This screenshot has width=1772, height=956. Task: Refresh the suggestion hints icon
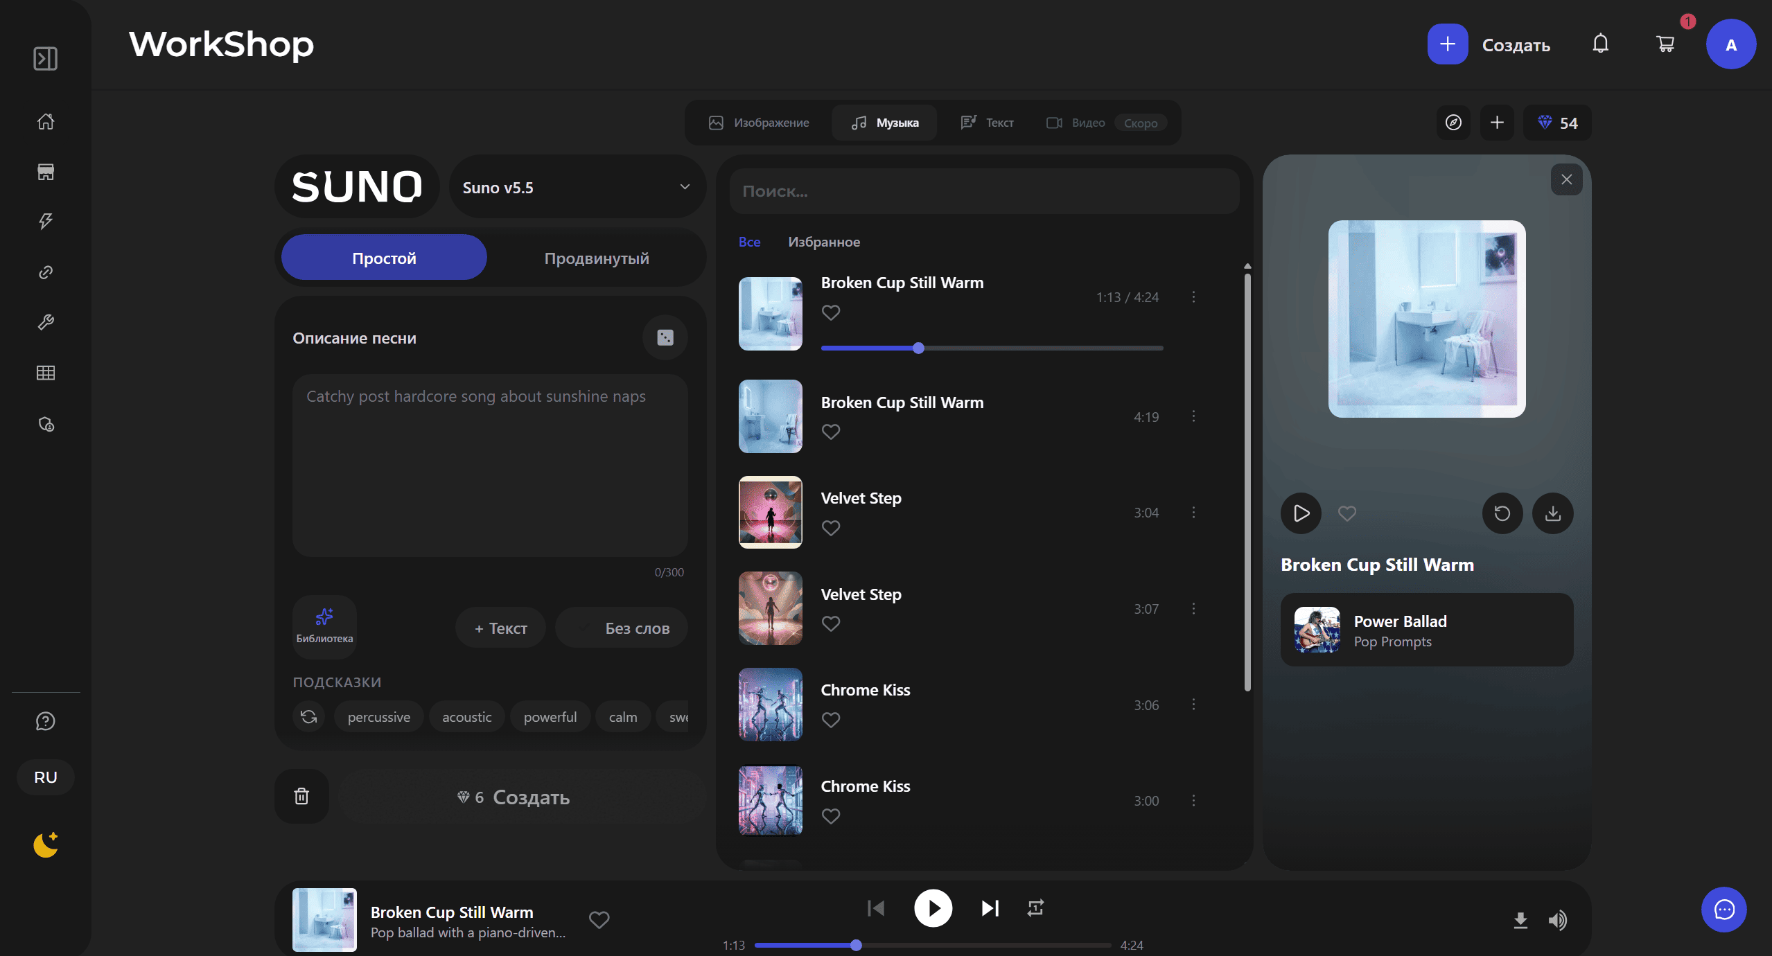pyautogui.click(x=309, y=716)
